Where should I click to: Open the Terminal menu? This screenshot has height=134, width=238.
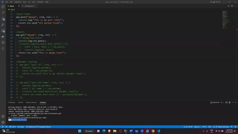click(40, 2)
